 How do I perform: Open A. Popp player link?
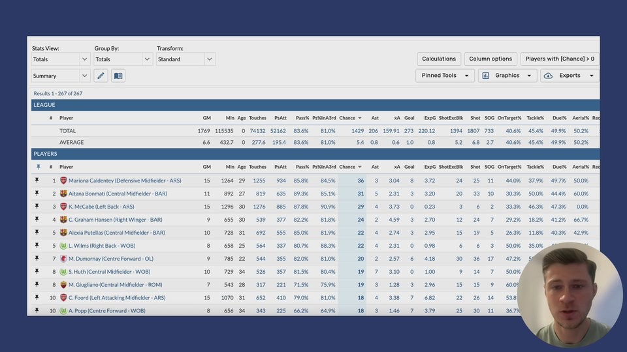[106, 310]
